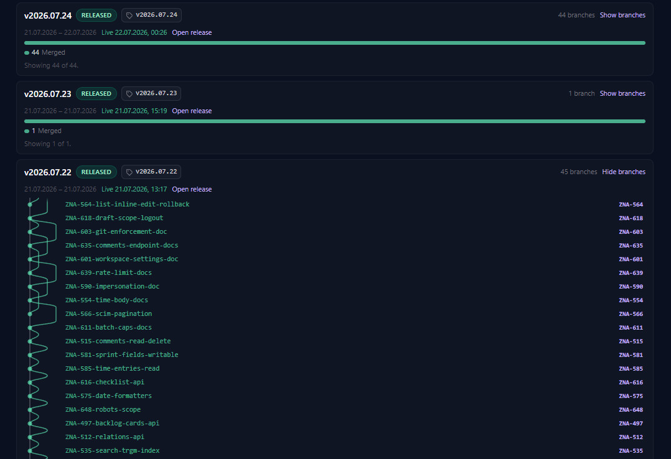Open ticket ZNA-648 on the right
The height and width of the screenshot is (459, 671).
(x=631, y=410)
